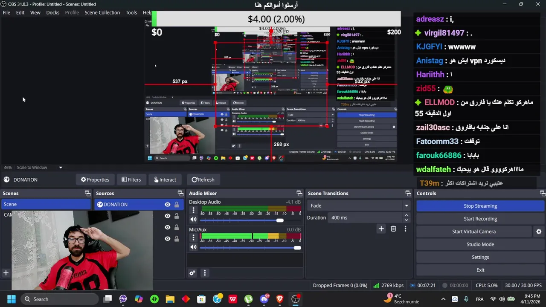Open File Explorer from the taskbar
This screenshot has height=307, width=546.
click(x=170, y=299)
